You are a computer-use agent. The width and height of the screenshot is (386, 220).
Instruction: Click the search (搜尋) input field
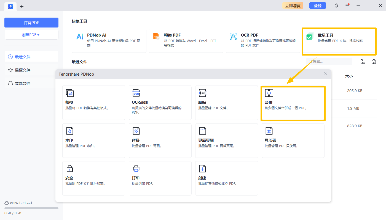pos(331,62)
